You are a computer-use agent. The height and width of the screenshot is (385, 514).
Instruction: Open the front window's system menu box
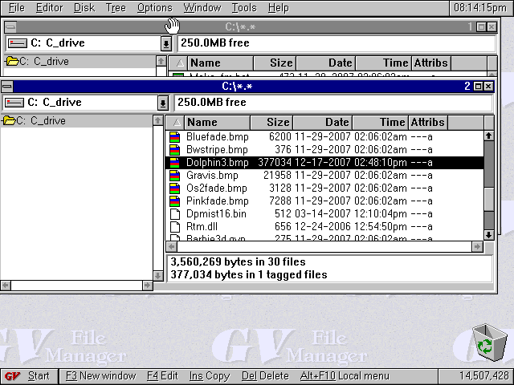pos(7,86)
